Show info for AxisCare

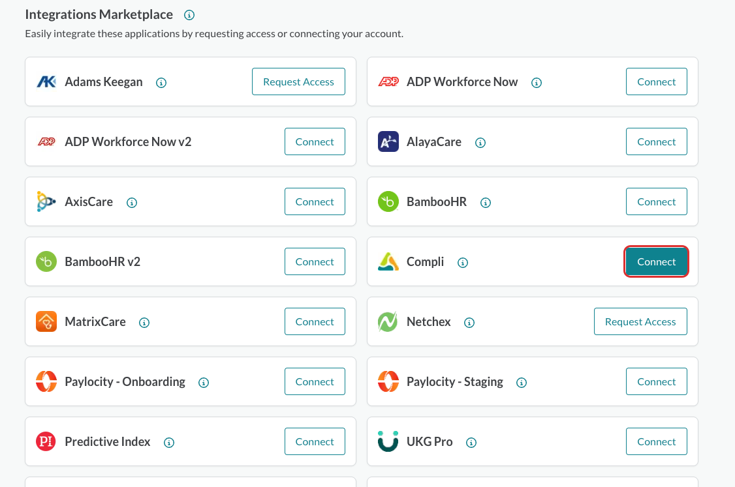coord(133,203)
